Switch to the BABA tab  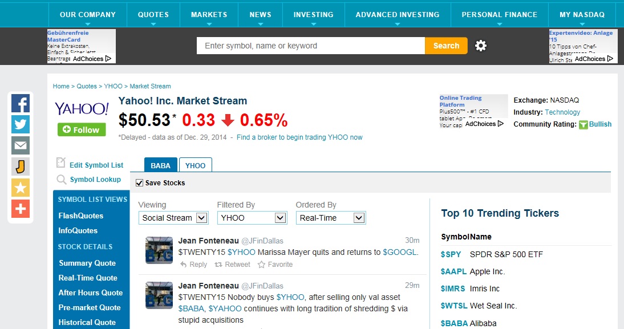(160, 165)
